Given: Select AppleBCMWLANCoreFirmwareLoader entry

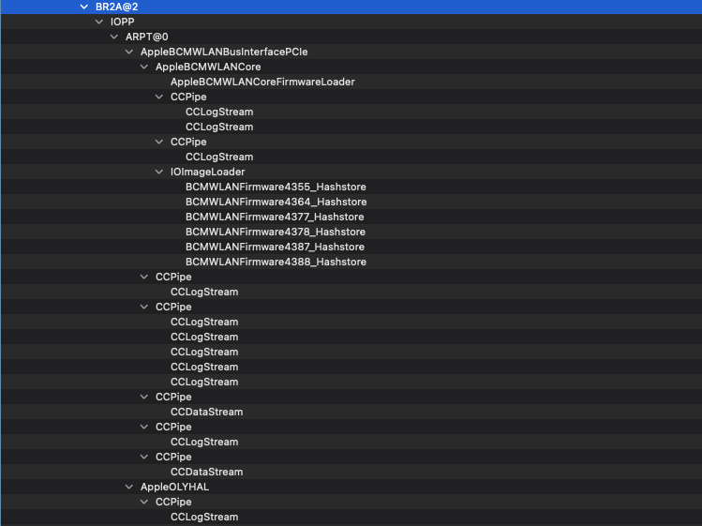Looking at the screenshot, I should [x=262, y=82].
